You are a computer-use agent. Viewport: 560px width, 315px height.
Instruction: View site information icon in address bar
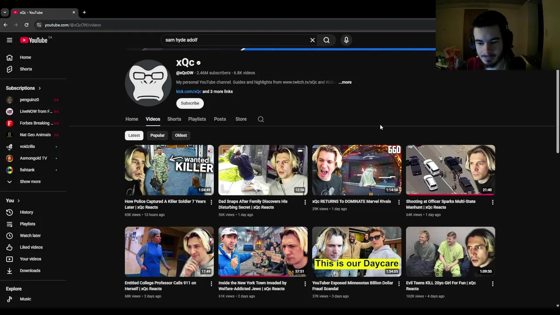(39, 25)
